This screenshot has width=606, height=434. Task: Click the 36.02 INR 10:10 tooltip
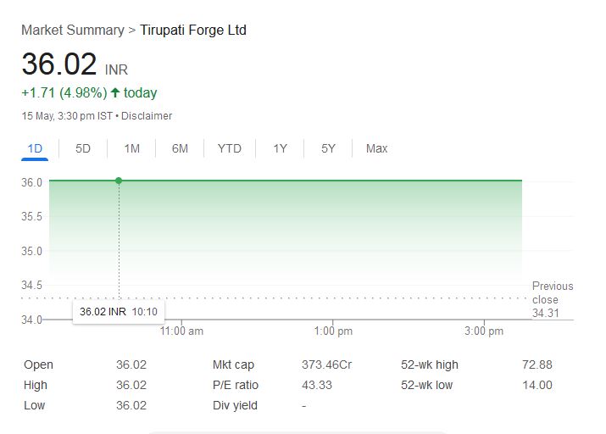pyautogui.click(x=119, y=311)
